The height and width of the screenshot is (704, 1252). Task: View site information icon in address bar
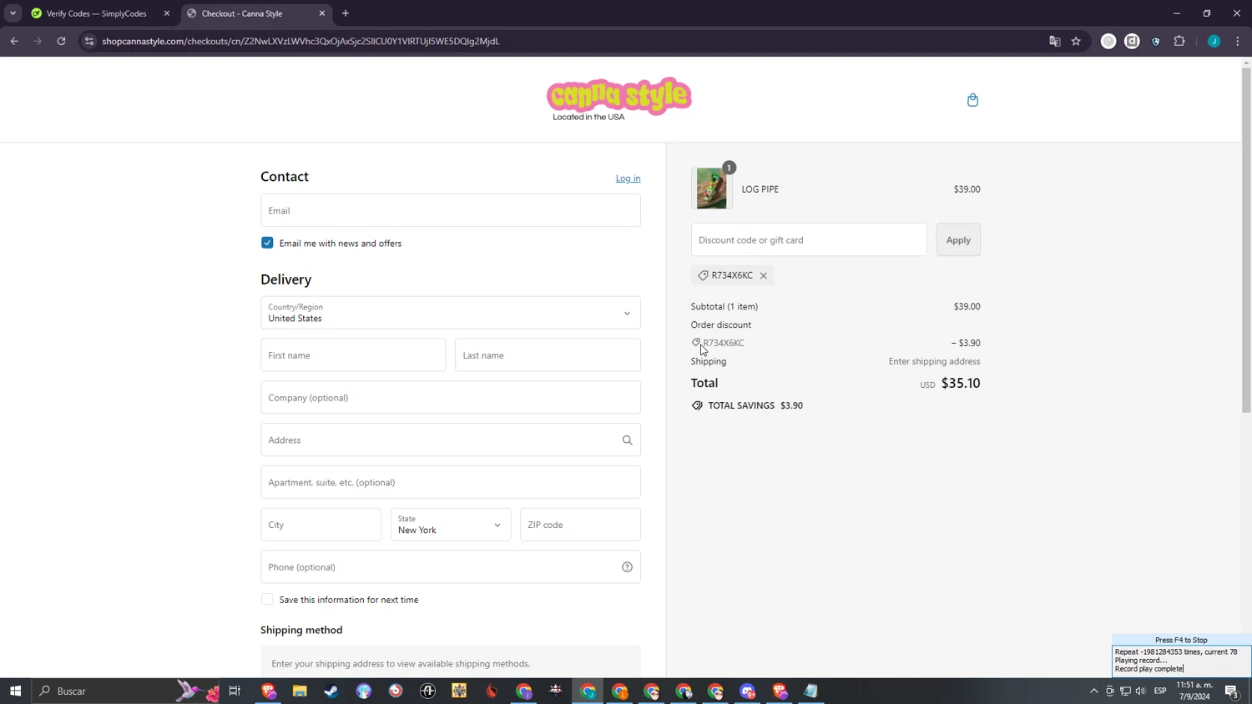(89, 41)
